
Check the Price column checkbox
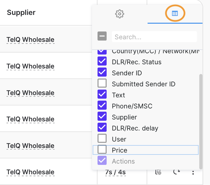(102, 149)
